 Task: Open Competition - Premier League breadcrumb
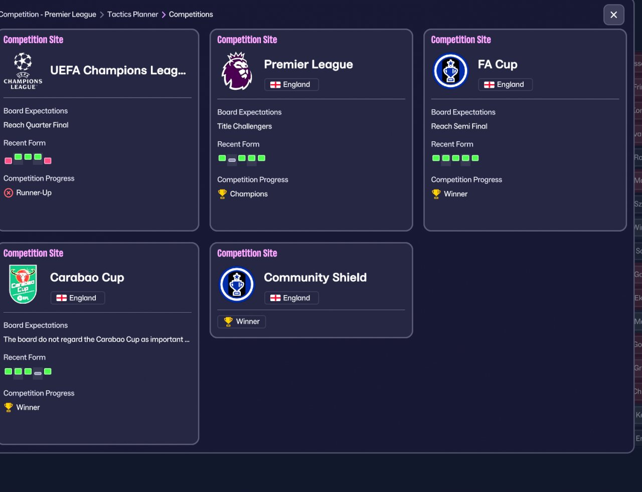(48, 15)
